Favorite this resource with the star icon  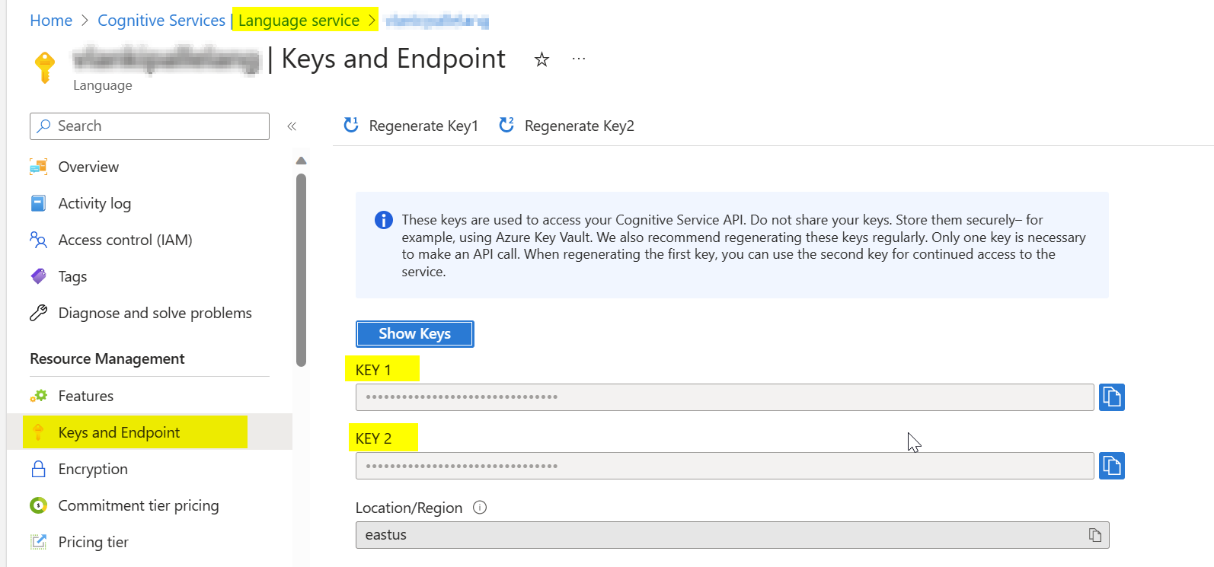[x=542, y=59]
